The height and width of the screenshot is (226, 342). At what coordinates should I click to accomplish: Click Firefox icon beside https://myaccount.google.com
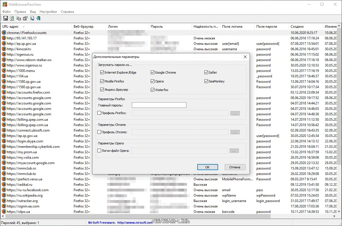click(x=4, y=163)
